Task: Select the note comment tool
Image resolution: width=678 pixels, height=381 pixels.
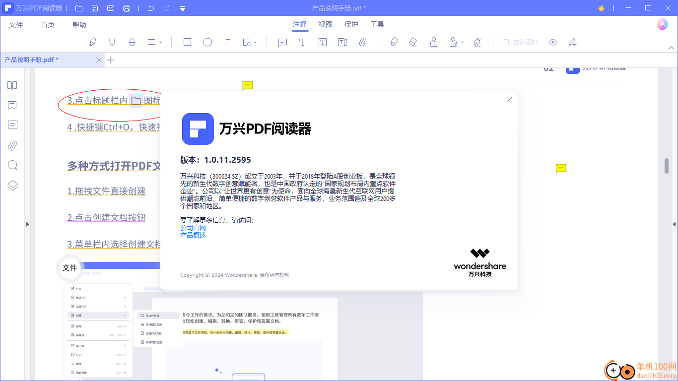Action: 282,42
